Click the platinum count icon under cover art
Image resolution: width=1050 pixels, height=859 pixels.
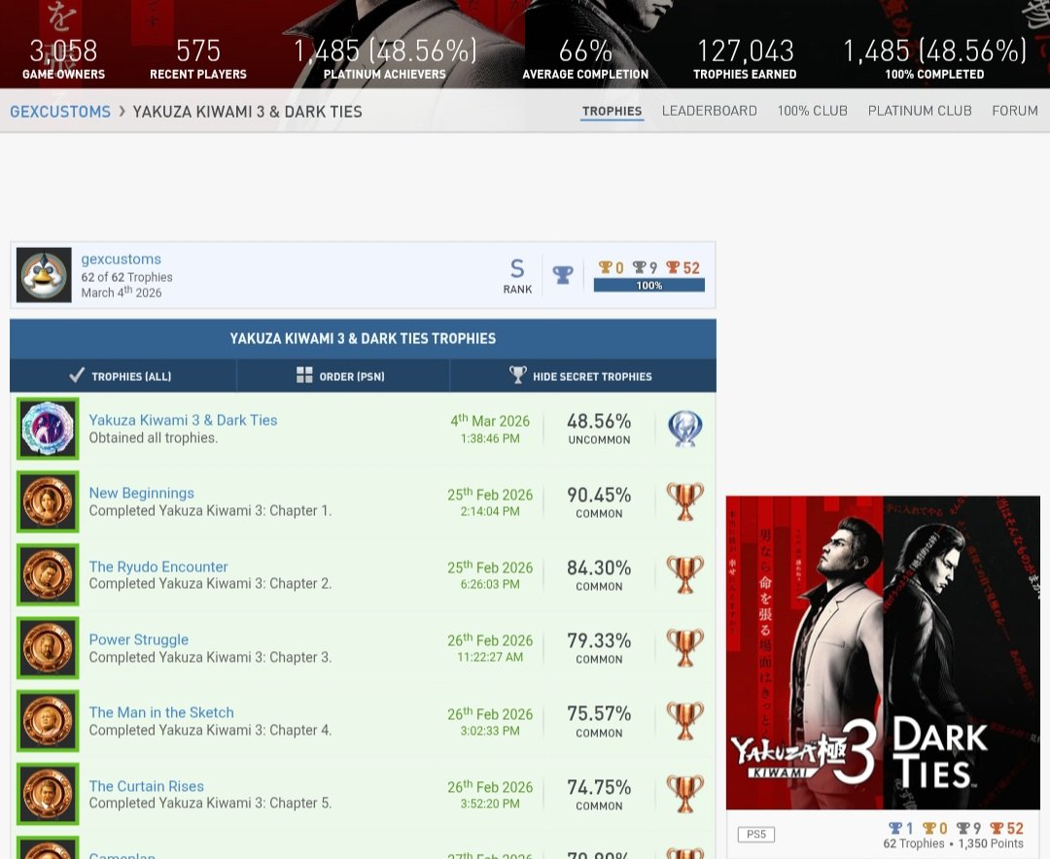895,828
